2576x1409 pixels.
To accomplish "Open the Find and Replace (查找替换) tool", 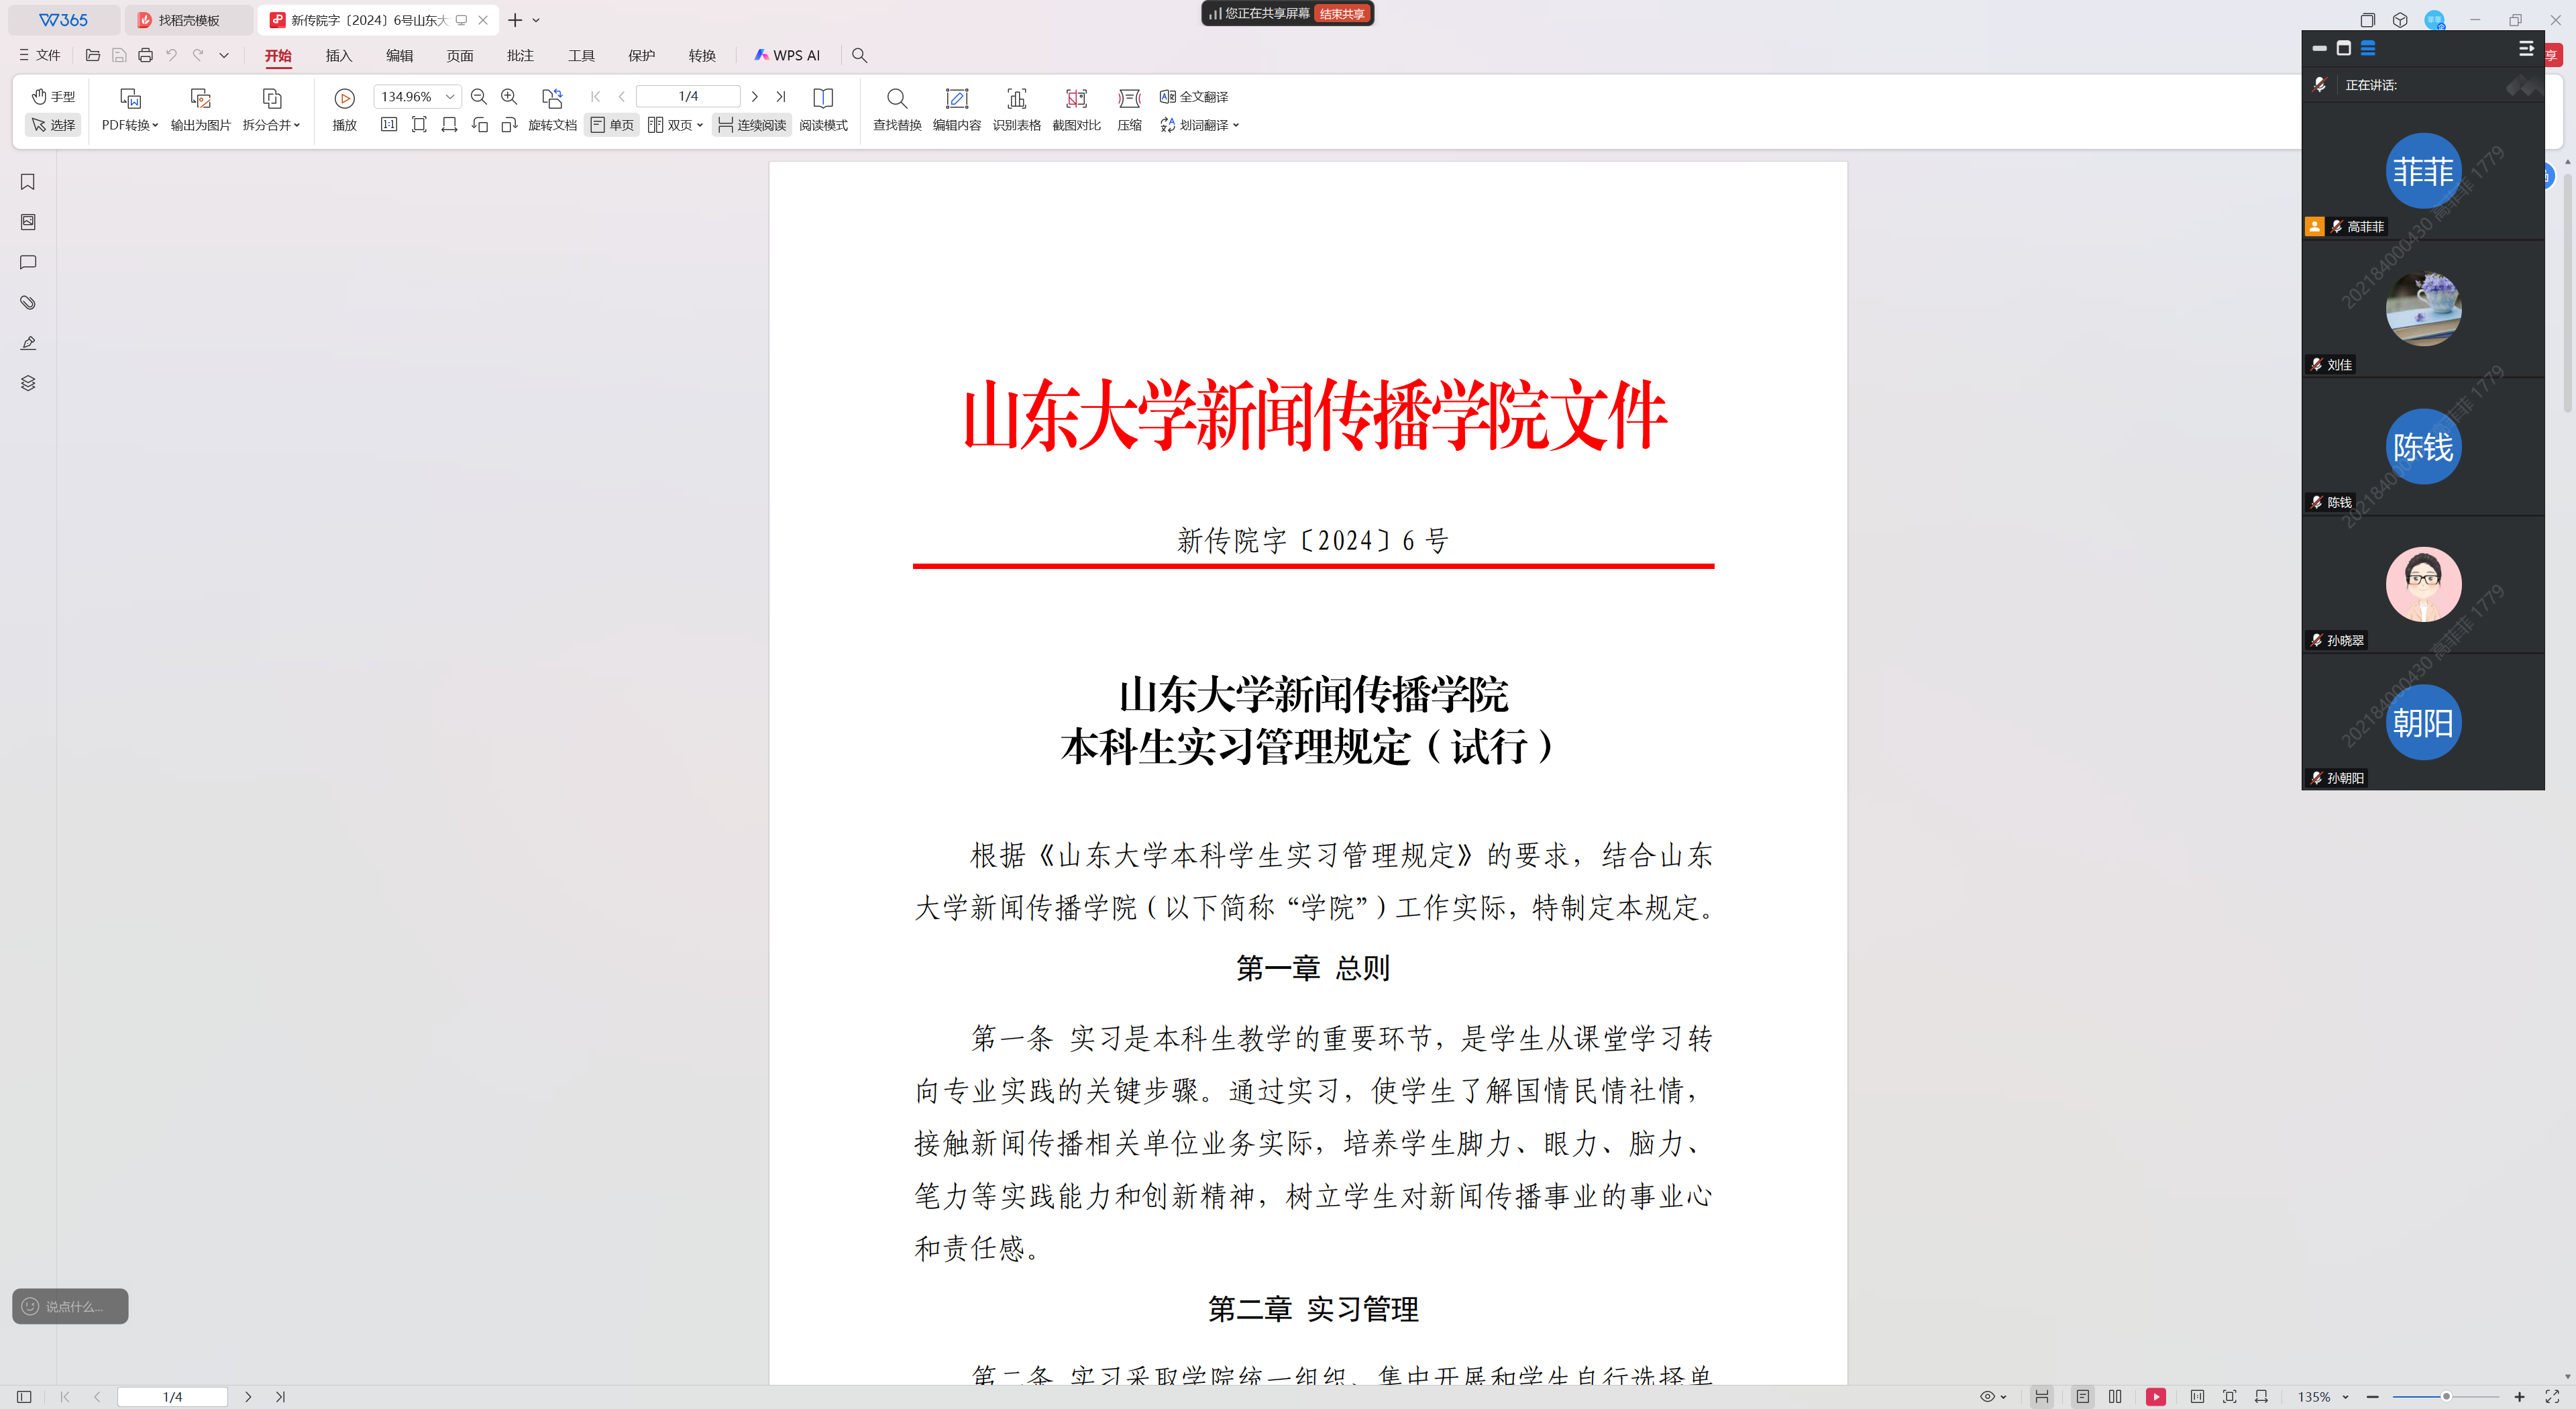I will [896, 98].
